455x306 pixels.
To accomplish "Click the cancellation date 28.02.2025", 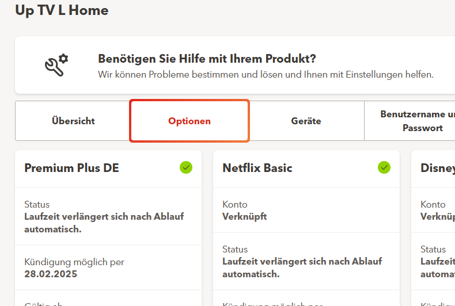I will point(51,274).
